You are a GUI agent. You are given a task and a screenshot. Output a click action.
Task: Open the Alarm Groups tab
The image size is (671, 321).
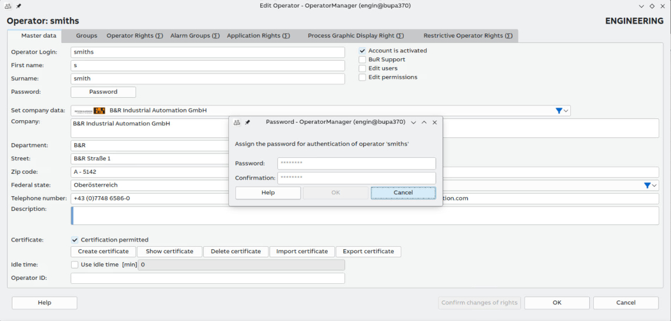(195, 36)
